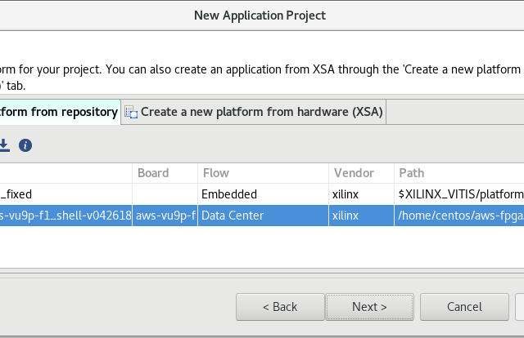Click the blue information icon
The height and width of the screenshot is (338, 524).
tap(25, 145)
